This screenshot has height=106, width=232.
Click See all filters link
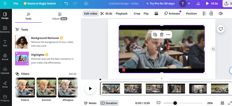pyautogui.click(x=73, y=74)
